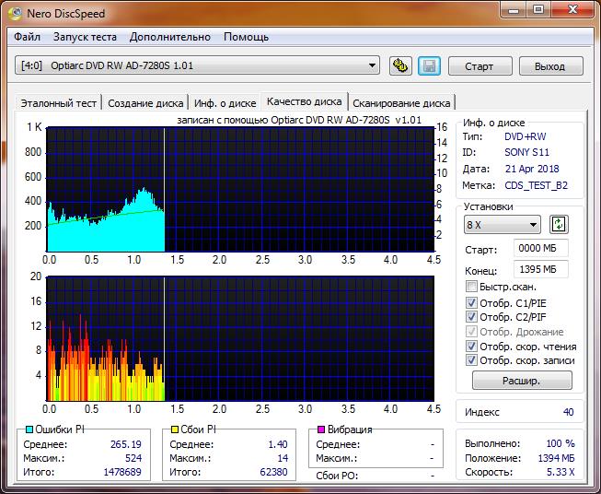This screenshot has height=494, width=601.
Task: Click the cyan Ошибки PI color swatch
Action: pyautogui.click(x=29, y=429)
